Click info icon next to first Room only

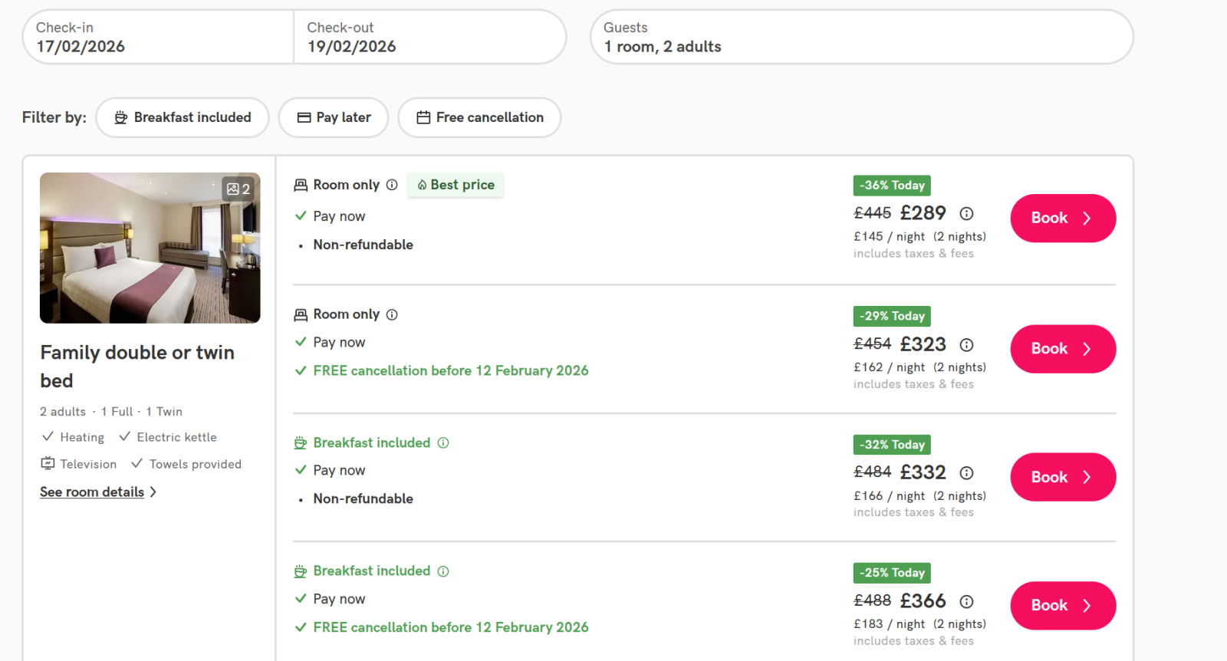[x=392, y=185]
